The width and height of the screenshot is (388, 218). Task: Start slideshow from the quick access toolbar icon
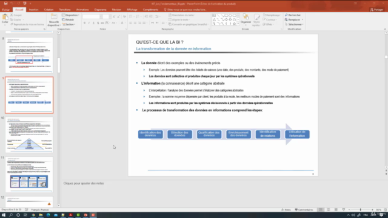(x=24, y=4)
